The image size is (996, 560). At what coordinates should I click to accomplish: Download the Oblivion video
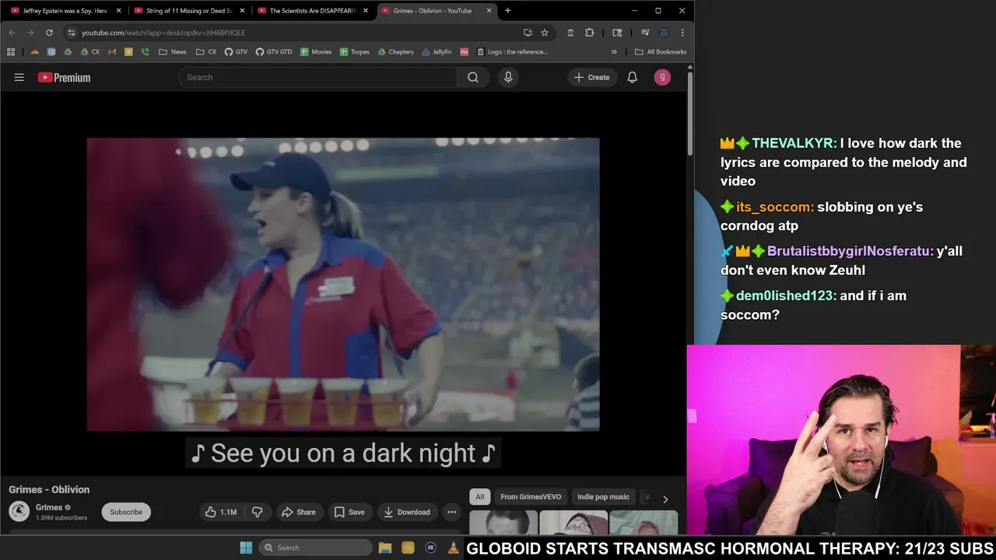(406, 512)
